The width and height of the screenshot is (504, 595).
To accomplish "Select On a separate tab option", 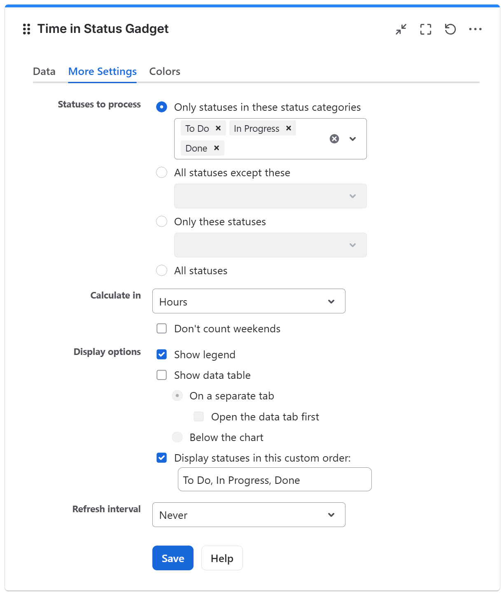I will (177, 396).
